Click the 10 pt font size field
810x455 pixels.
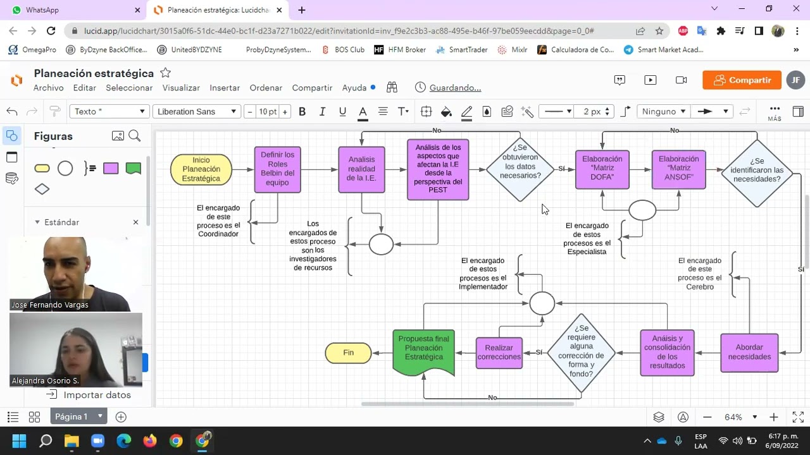tap(268, 112)
